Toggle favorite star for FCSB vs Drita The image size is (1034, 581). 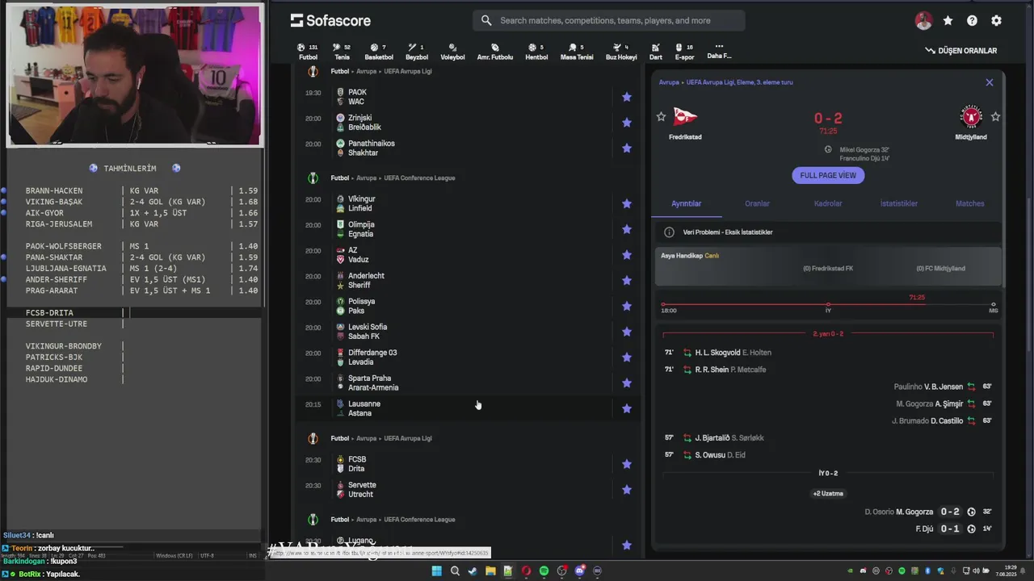pos(626,464)
